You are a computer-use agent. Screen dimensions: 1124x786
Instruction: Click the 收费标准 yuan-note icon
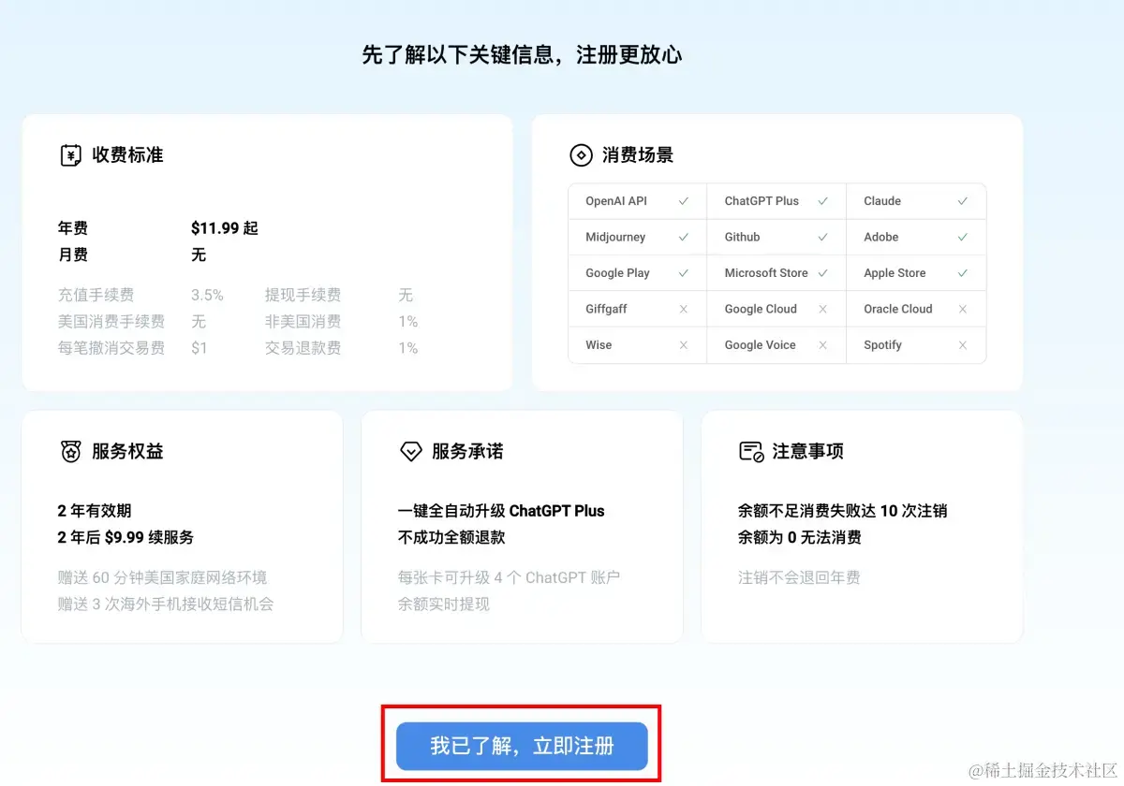[71, 155]
